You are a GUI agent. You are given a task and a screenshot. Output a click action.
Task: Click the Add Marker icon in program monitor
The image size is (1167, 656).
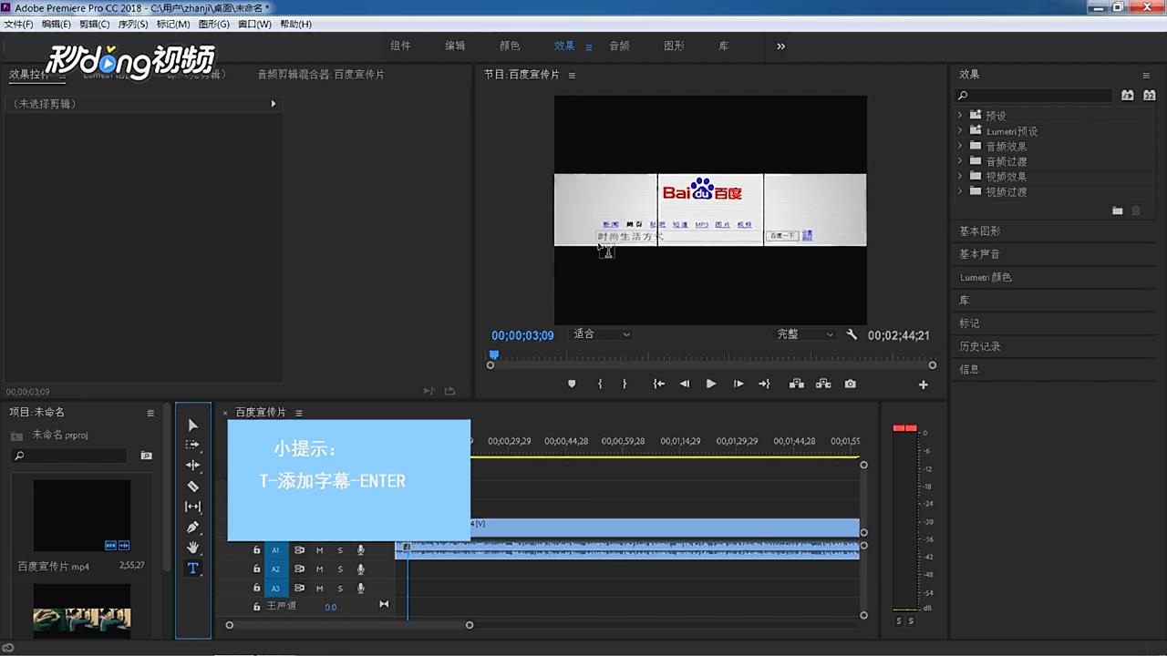pyautogui.click(x=572, y=384)
